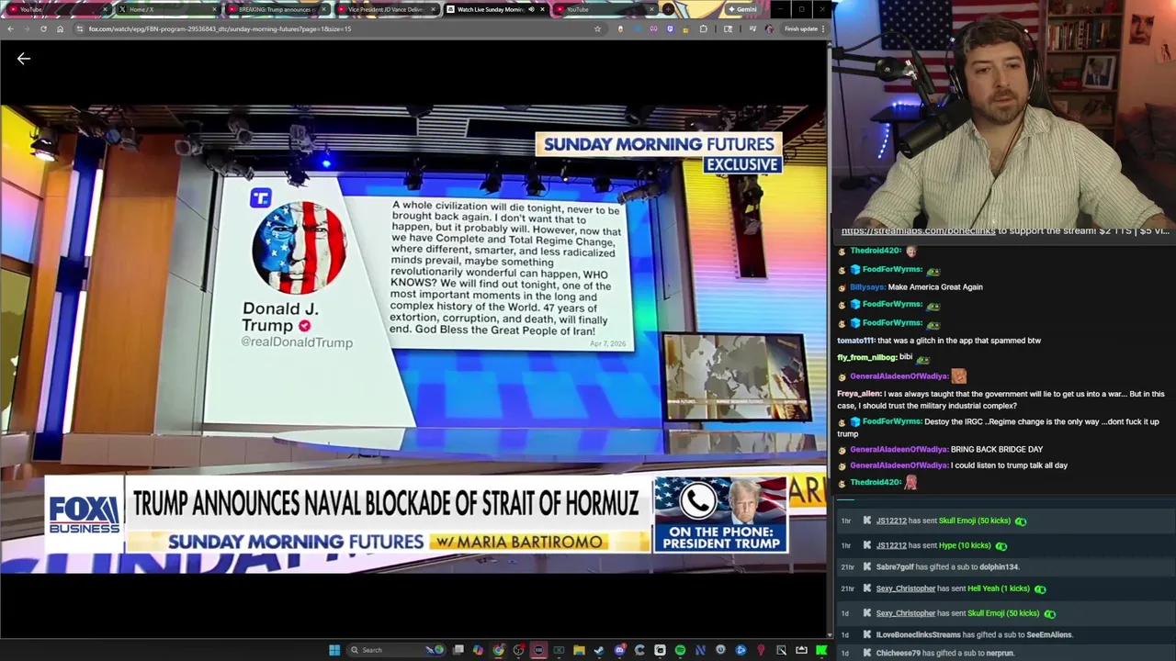Open File Explorer from the taskbar
Image resolution: width=1176 pixels, height=661 pixels.
(x=579, y=650)
